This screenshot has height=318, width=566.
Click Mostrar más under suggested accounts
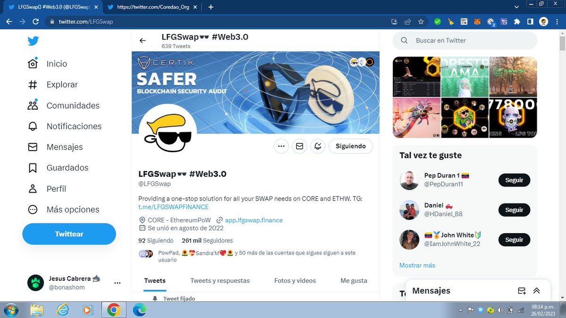tap(417, 265)
